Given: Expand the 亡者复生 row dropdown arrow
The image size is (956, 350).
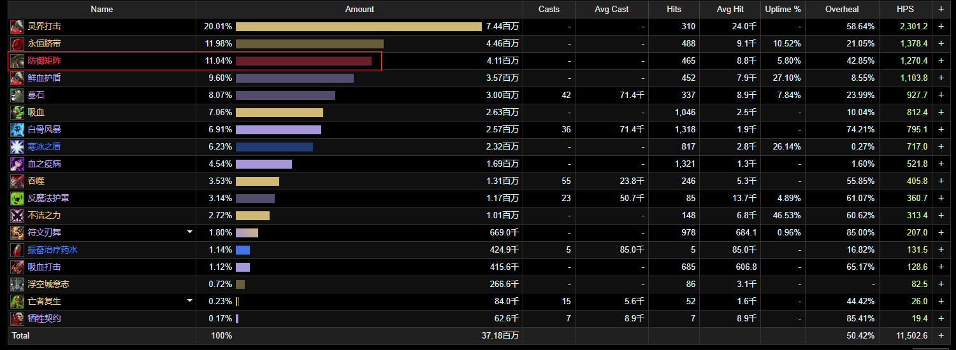Looking at the screenshot, I should 189,301.
